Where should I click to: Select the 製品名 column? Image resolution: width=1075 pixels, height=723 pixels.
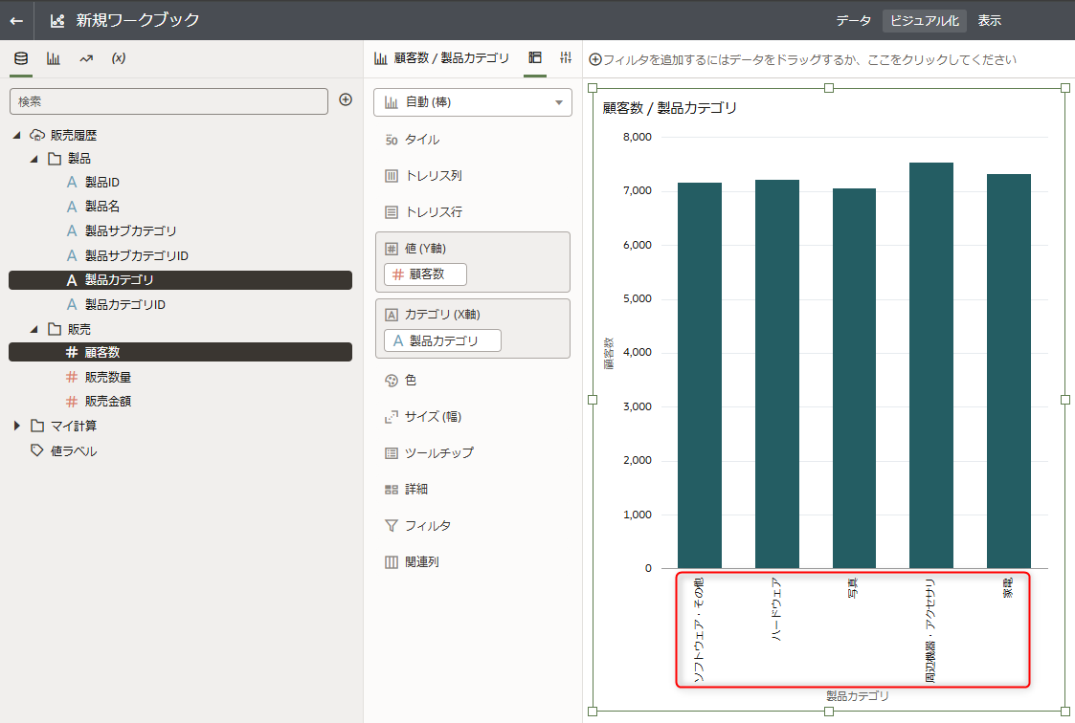pos(102,206)
